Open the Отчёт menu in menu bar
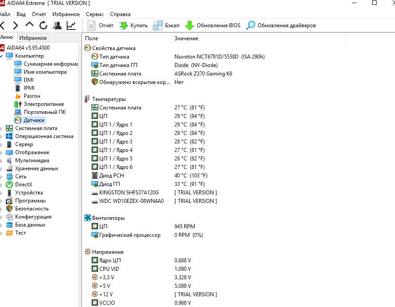 39,14
